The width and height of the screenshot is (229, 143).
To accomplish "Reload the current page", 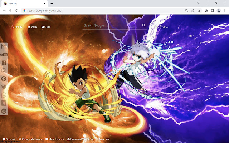I will (x=16, y=10).
